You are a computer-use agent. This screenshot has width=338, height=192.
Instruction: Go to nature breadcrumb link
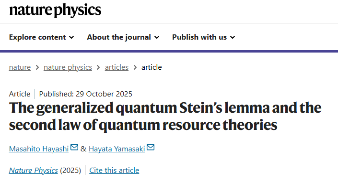(x=20, y=67)
